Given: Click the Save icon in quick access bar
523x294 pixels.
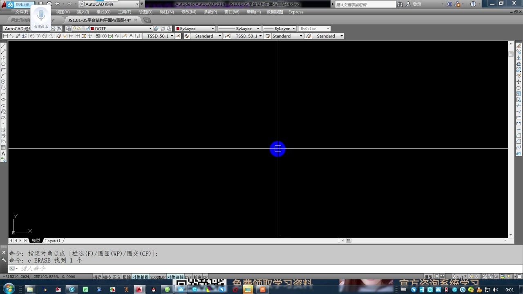Looking at the screenshot, I should coord(41,4).
